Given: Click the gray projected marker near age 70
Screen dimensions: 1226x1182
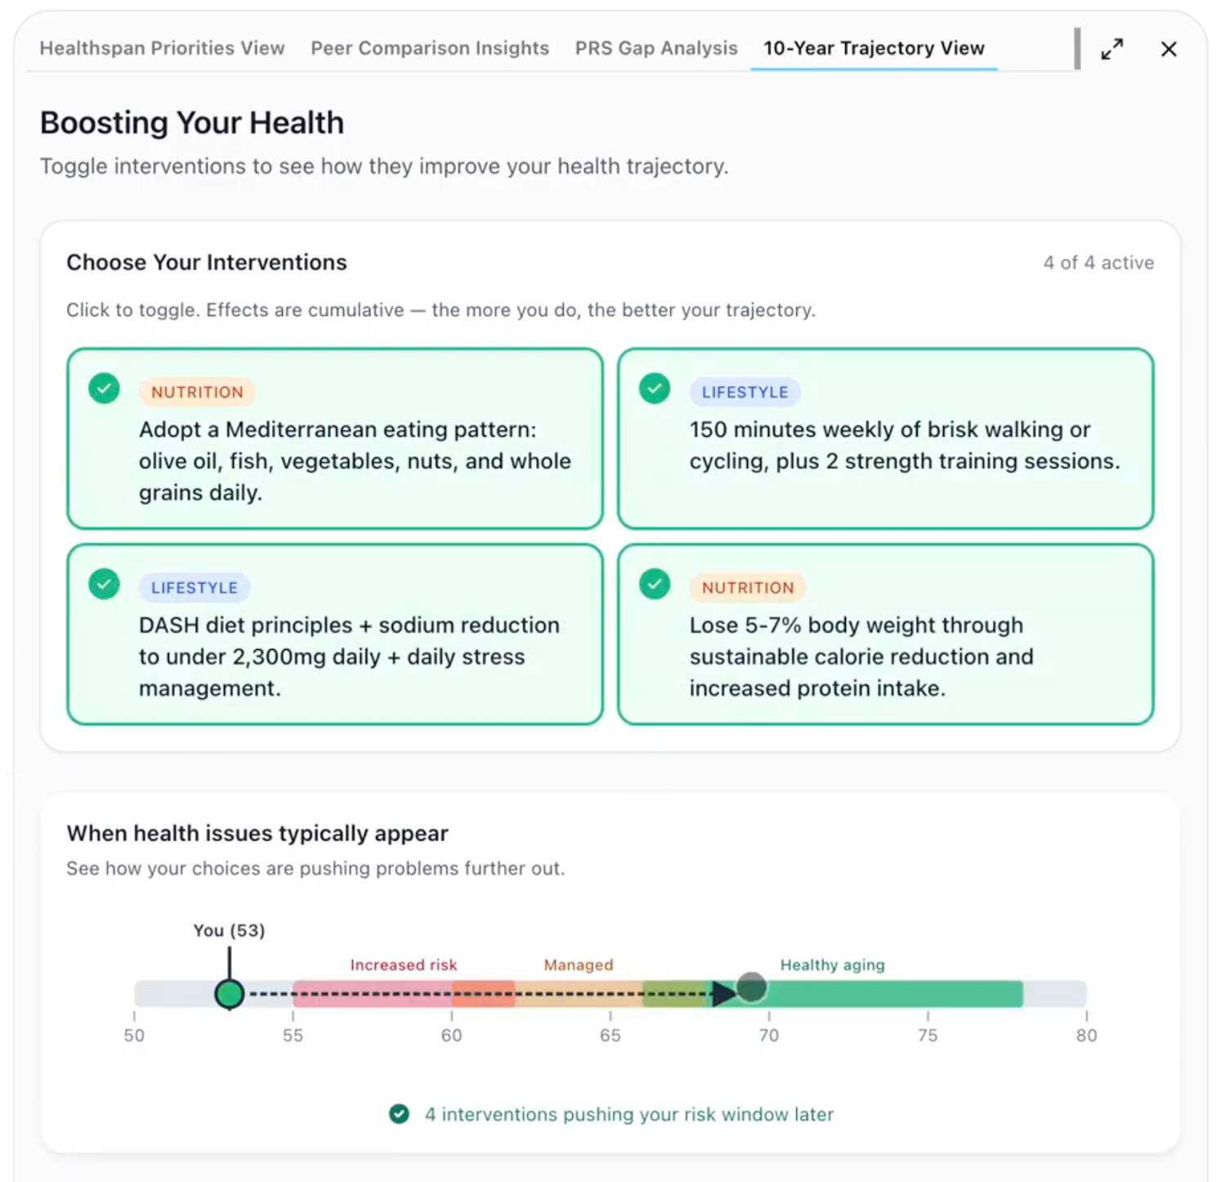Looking at the screenshot, I should [751, 987].
